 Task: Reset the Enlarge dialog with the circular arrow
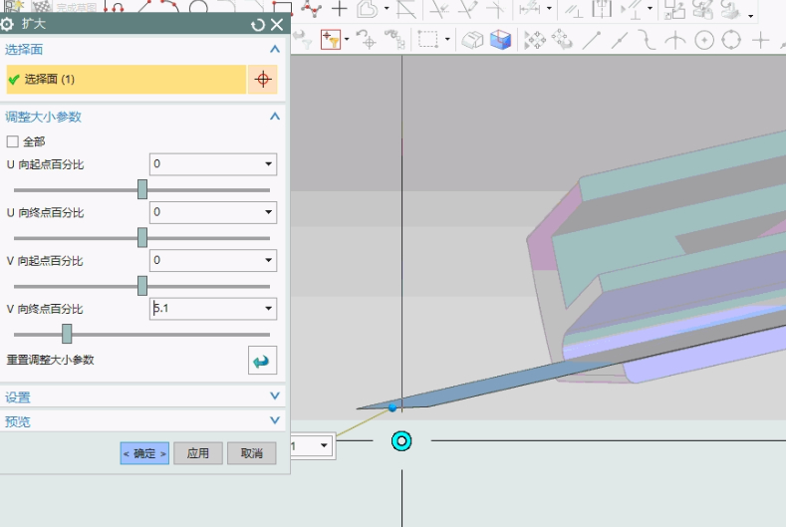tap(258, 25)
